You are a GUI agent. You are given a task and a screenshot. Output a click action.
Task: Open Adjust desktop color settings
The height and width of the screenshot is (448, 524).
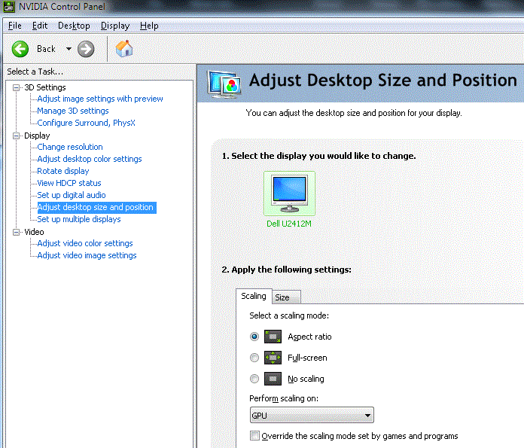pyautogui.click(x=90, y=159)
